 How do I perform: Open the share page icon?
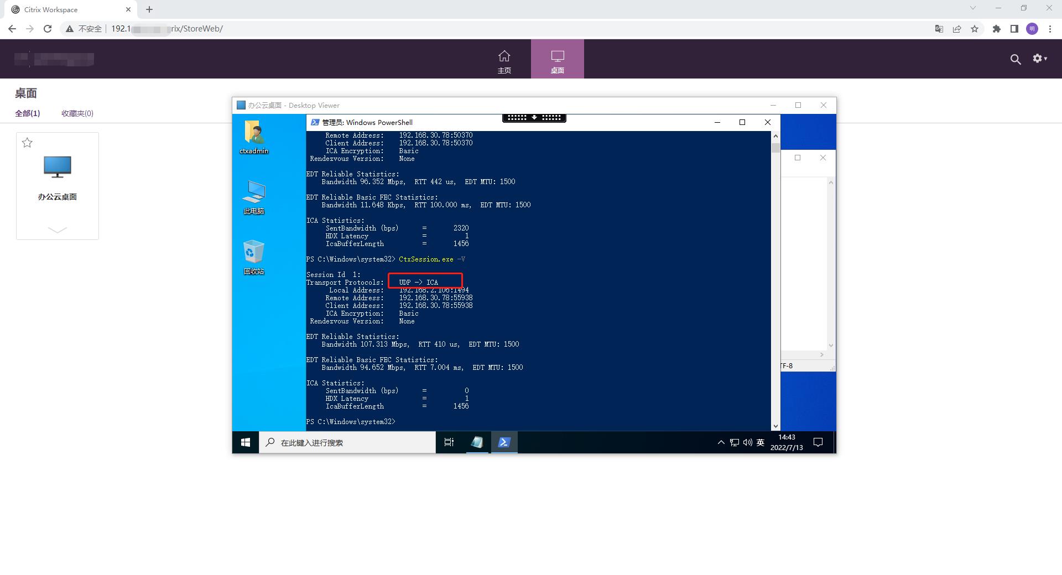point(957,29)
